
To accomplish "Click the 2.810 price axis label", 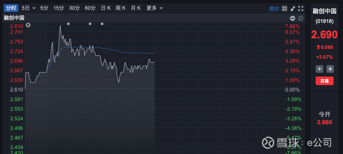I will pyautogui.click(x=17, y=26).
